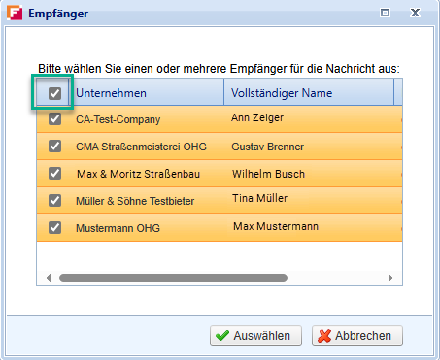Uncheck the Mustermann OHG row checkbox
Screen dimensions: 440x360
pos(54,228)
